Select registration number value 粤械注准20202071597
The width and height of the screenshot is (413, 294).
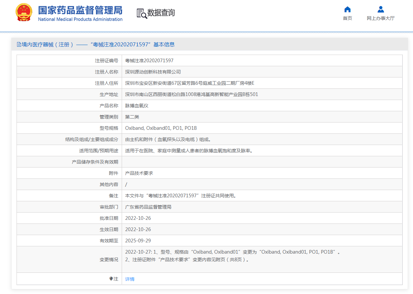[149, 61]
